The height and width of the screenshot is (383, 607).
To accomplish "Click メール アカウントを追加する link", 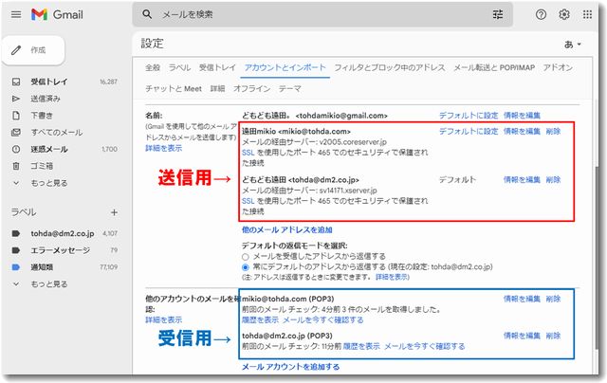I will coord(291,367).
